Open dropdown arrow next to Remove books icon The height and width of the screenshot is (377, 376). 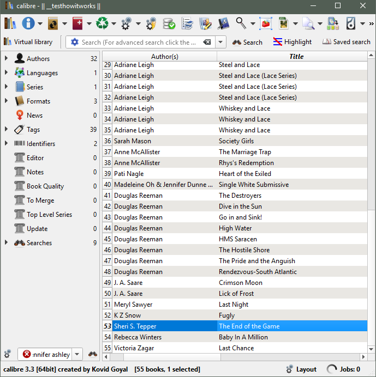click(114, 23)
